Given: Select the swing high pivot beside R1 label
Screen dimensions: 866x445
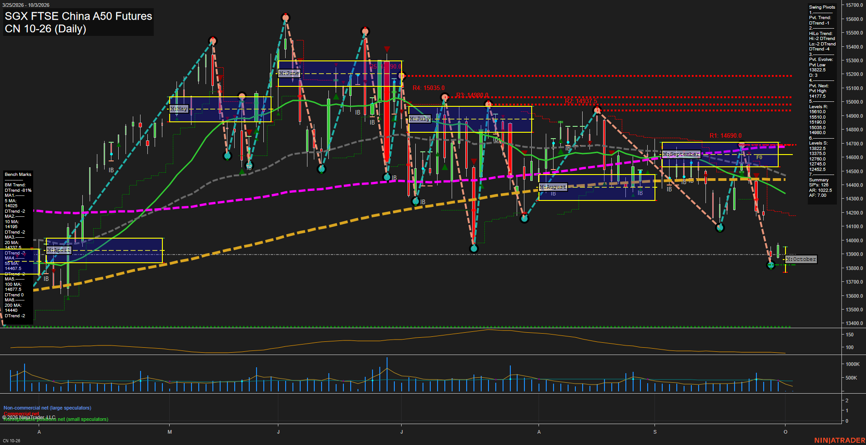Looking at the screenshot, I should pyautogui.click(x=742, y=145).
